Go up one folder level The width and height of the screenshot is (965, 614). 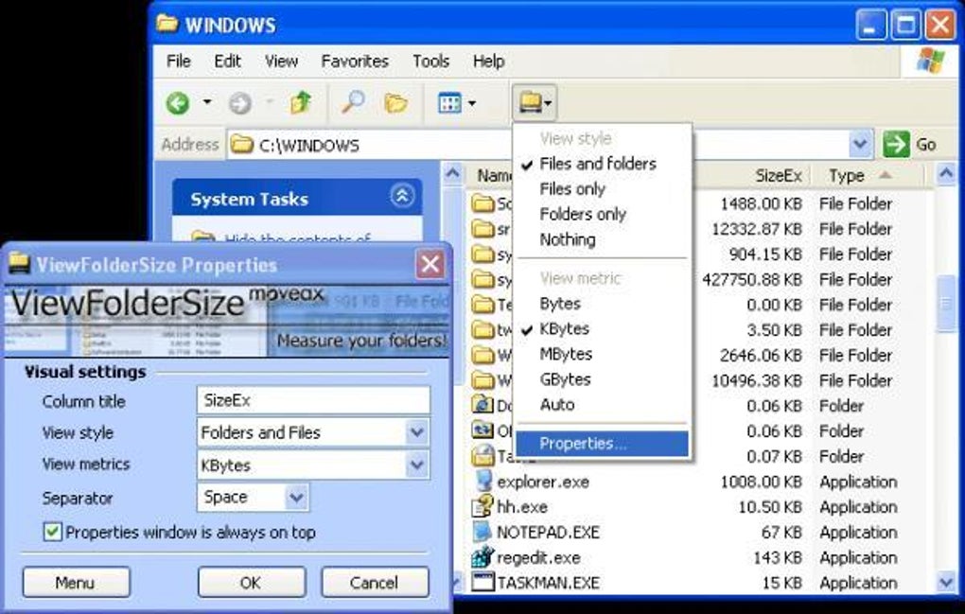coord(301,103)
